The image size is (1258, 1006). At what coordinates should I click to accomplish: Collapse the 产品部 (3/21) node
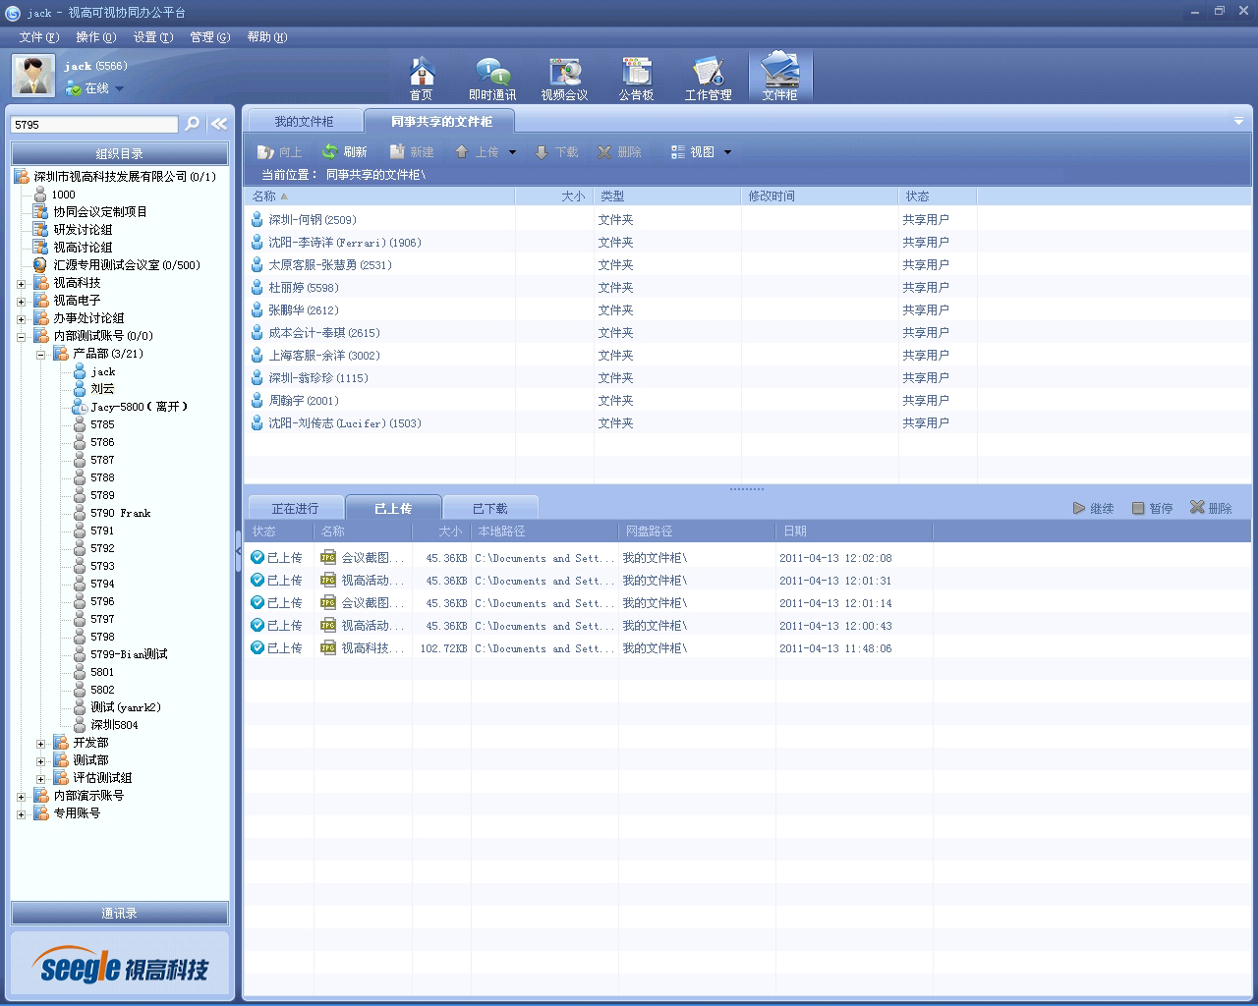(41, 355)
